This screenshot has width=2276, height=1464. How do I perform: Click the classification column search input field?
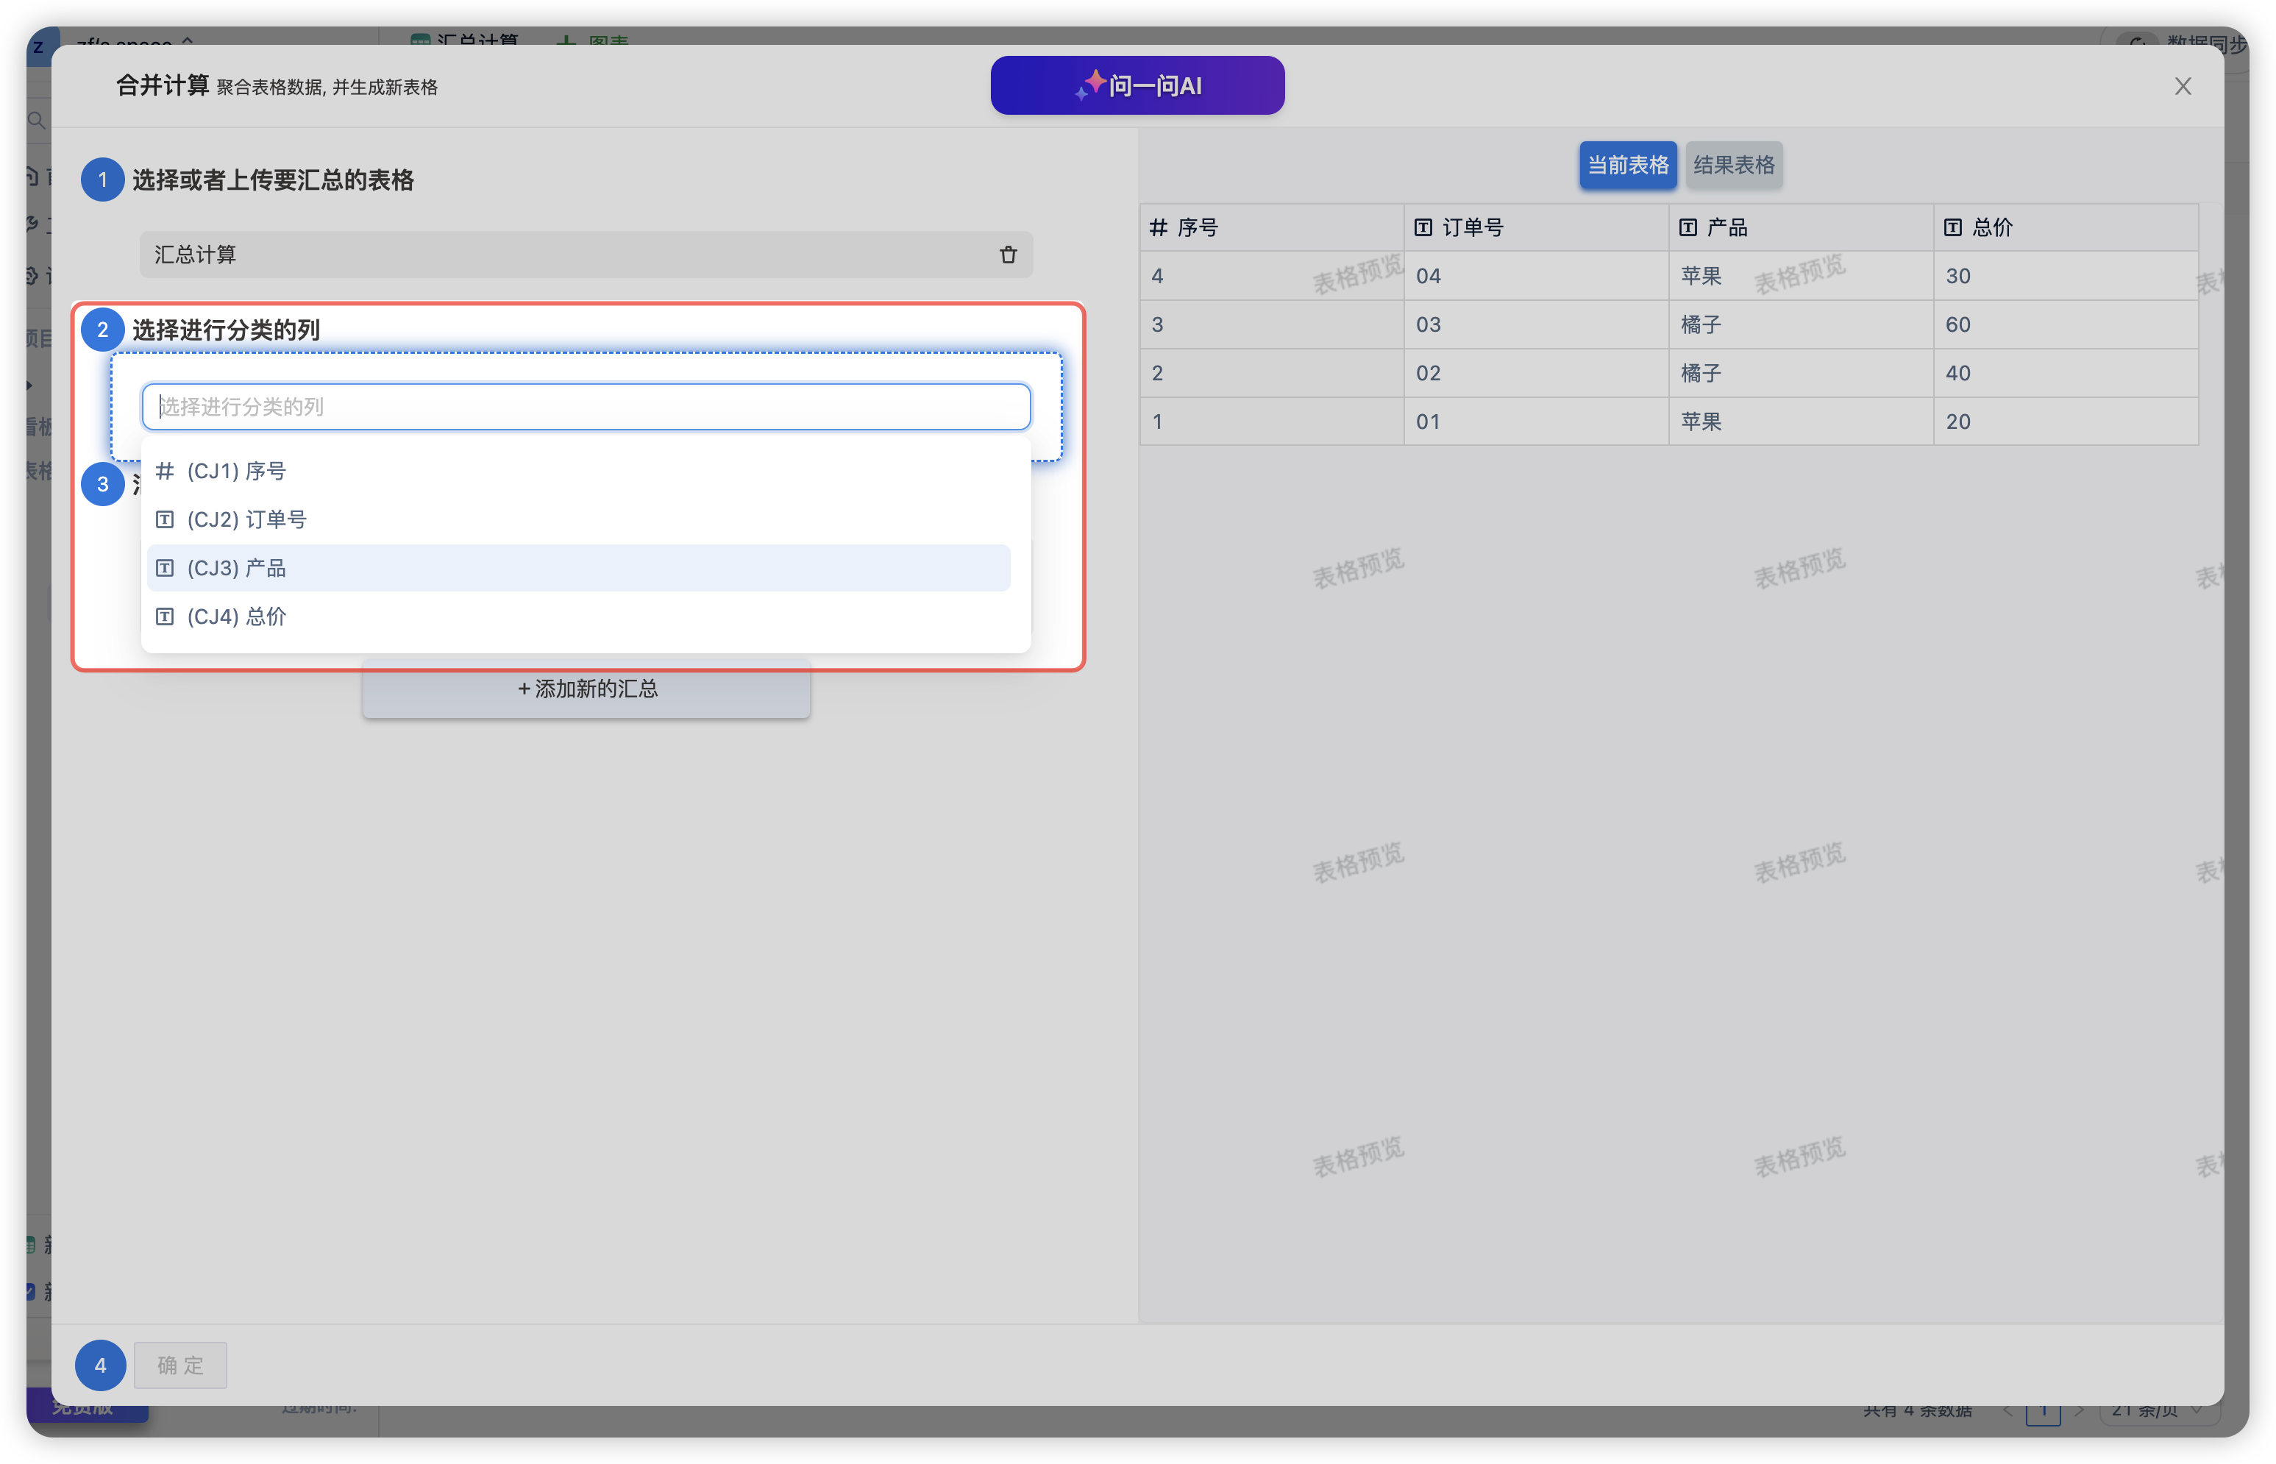pos(587,405)
